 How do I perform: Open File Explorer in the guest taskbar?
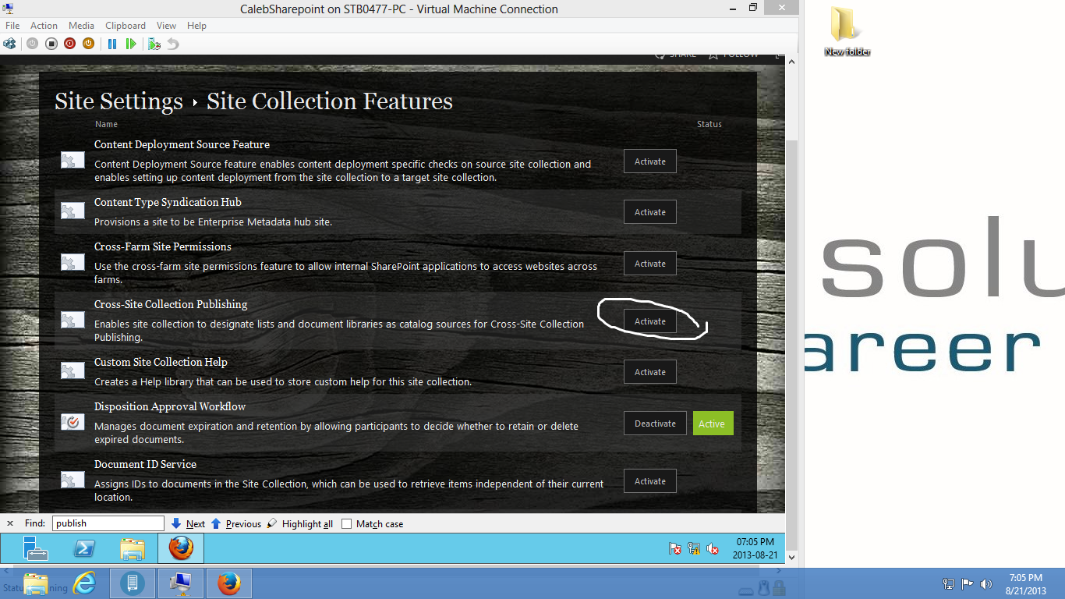tap(133, 548)
